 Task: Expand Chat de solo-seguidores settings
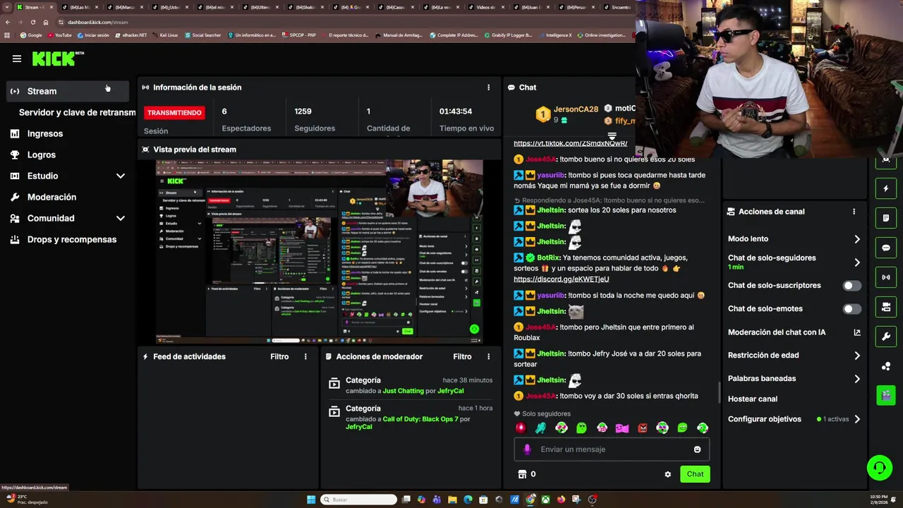857,262
